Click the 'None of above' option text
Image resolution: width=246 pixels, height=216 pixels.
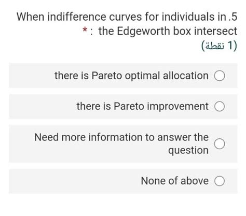pos(175,181)
